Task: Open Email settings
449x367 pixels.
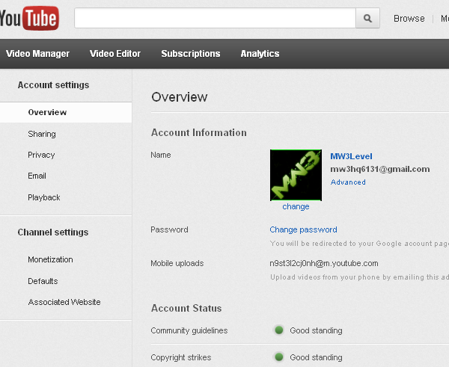Action: (37, 176)
